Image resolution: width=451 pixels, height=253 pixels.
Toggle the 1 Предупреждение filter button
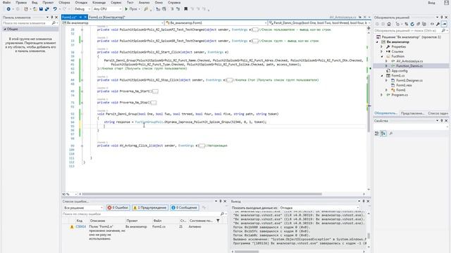coord(150,208)
